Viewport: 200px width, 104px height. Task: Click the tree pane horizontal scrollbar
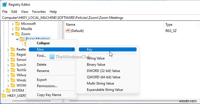point(31,101)
